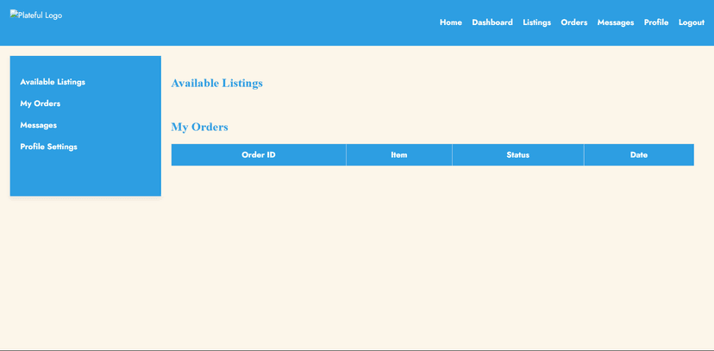714x351 pixels.
Task: Click empty page area below orders table
Action: tap(431, 250)
